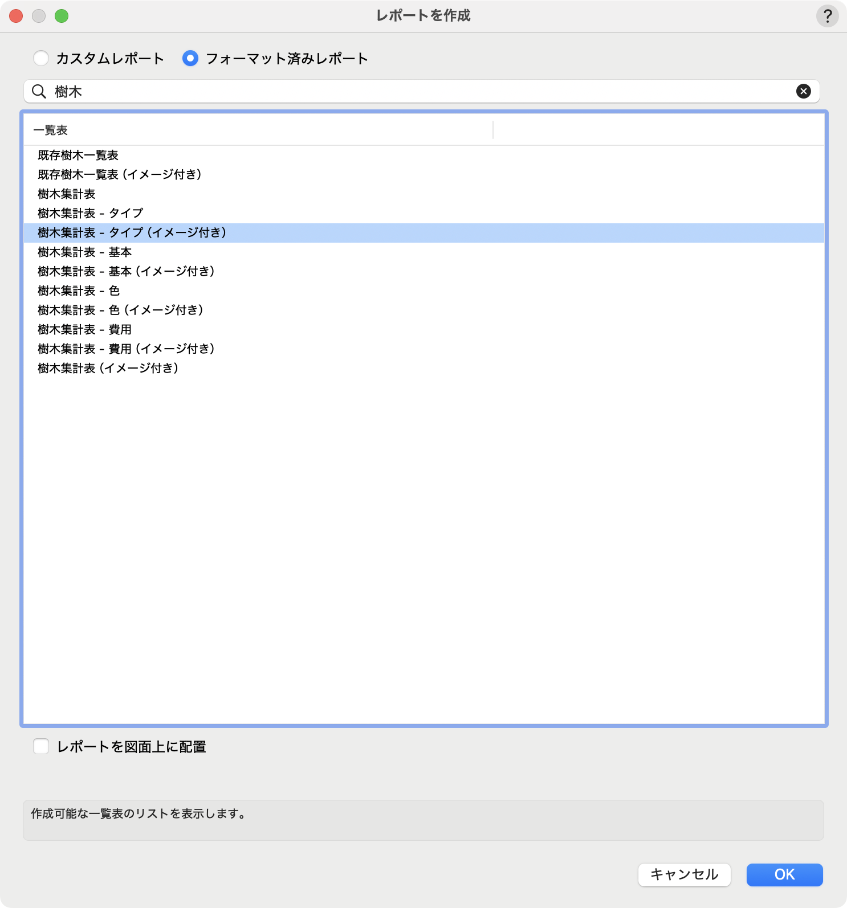Select the フォーマット済みレポート radio button

click(x=190, y=58)
